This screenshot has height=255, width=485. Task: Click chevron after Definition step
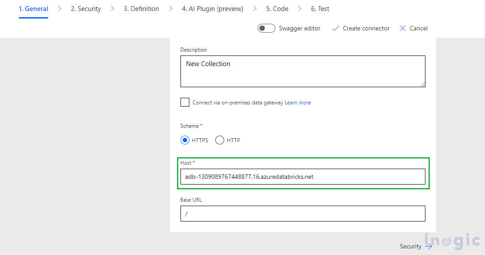[x=170, y=9]
